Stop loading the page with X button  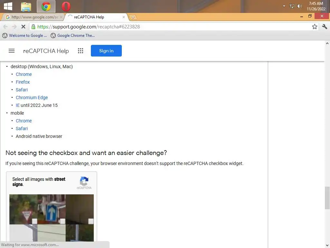[23, 26]
